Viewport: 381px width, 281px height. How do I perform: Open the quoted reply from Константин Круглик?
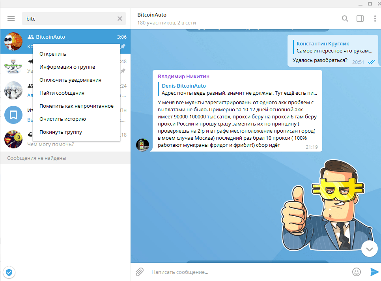click(x=332, y=47)
